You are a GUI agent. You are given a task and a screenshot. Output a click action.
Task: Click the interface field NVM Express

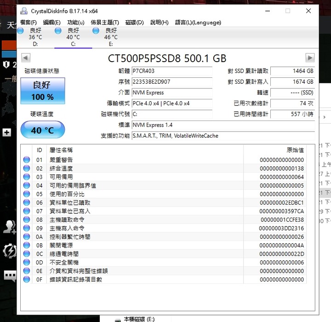click(x=172, y=92)
